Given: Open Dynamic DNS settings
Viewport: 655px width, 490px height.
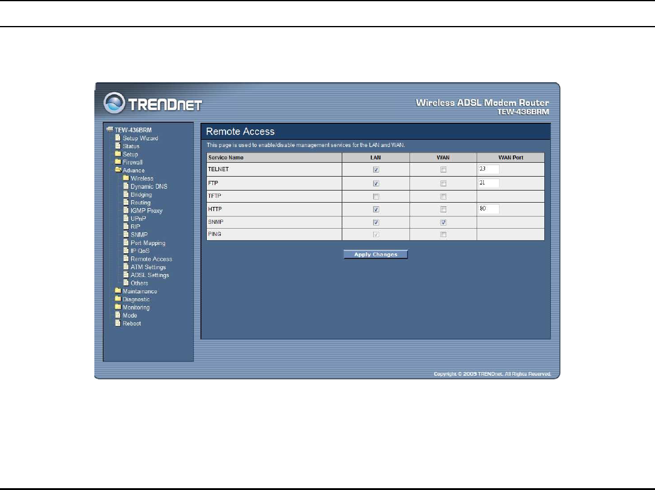Looking at the screenshot, I should 149,186.
